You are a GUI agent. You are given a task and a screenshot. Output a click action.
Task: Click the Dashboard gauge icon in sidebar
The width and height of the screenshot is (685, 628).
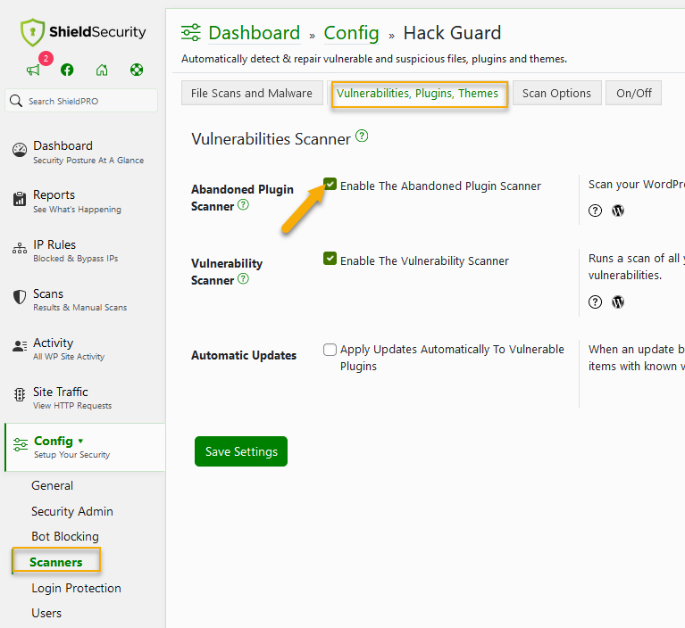pos(20,150)
